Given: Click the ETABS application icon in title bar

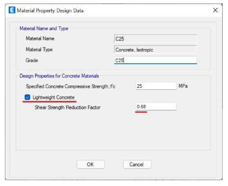Looking at the screenshot, I should pos(12,10).
